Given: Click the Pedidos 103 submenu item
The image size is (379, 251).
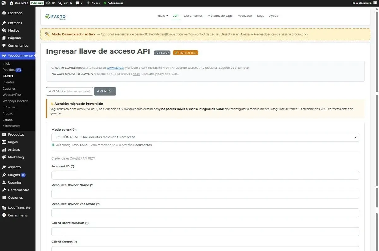Looking at the screenshot, I should point(12,70).
